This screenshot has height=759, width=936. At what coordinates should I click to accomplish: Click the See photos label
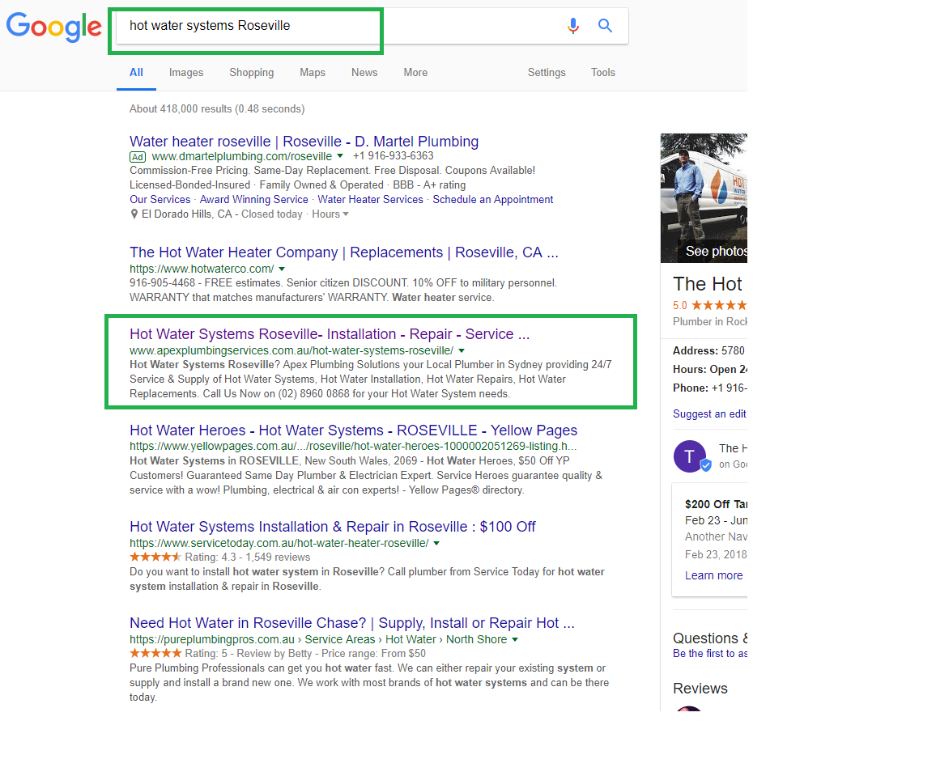pyautogui.click(x=717, y=251)
